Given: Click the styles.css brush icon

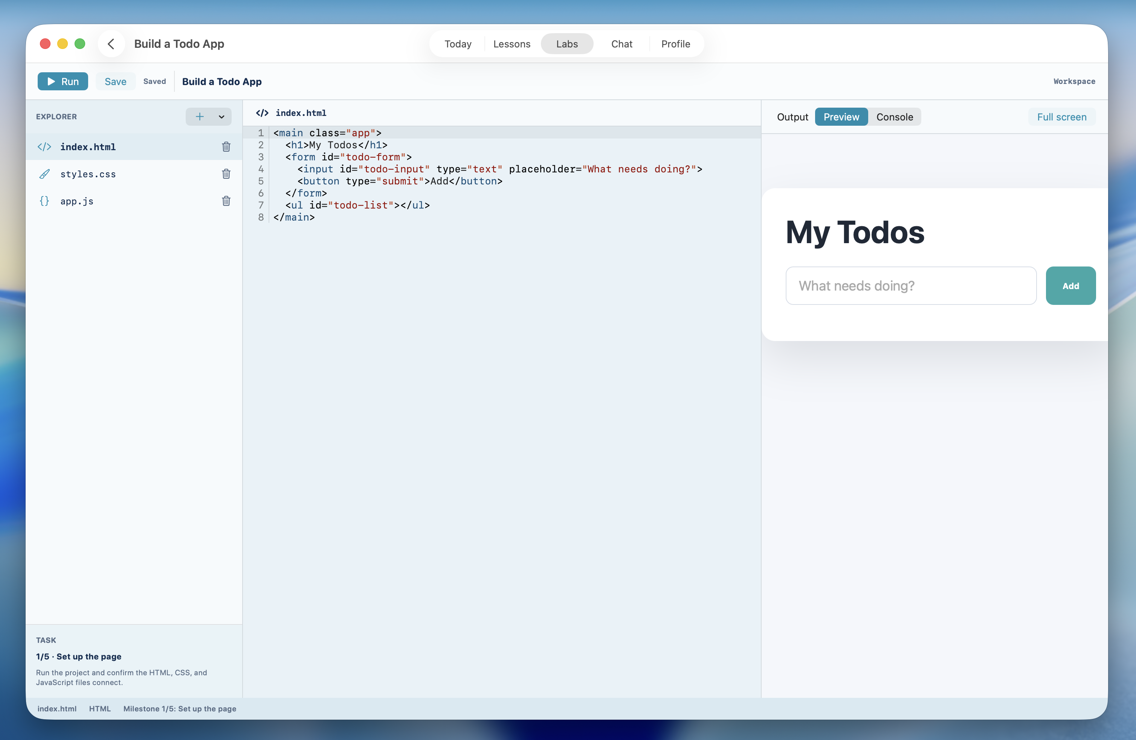Looking at the screenshot, I should 44,174.
